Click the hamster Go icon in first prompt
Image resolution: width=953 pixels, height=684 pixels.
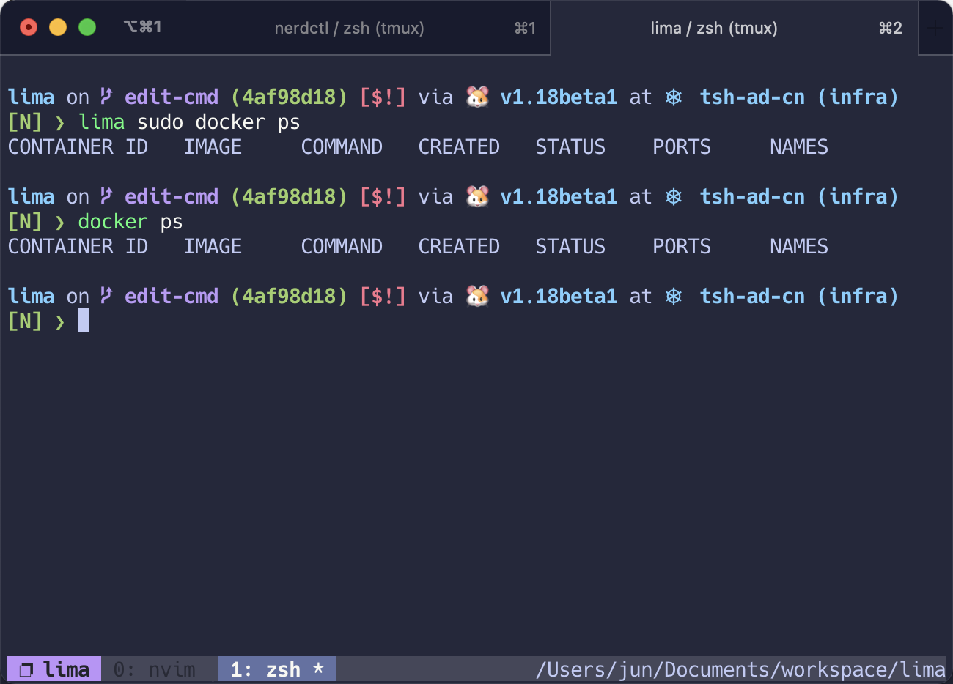click(477, 97)
